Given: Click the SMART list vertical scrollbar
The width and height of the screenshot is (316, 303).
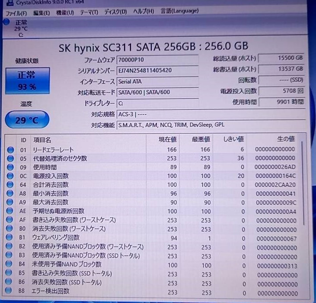Looking at the screenshot, I should click(303, 183).
